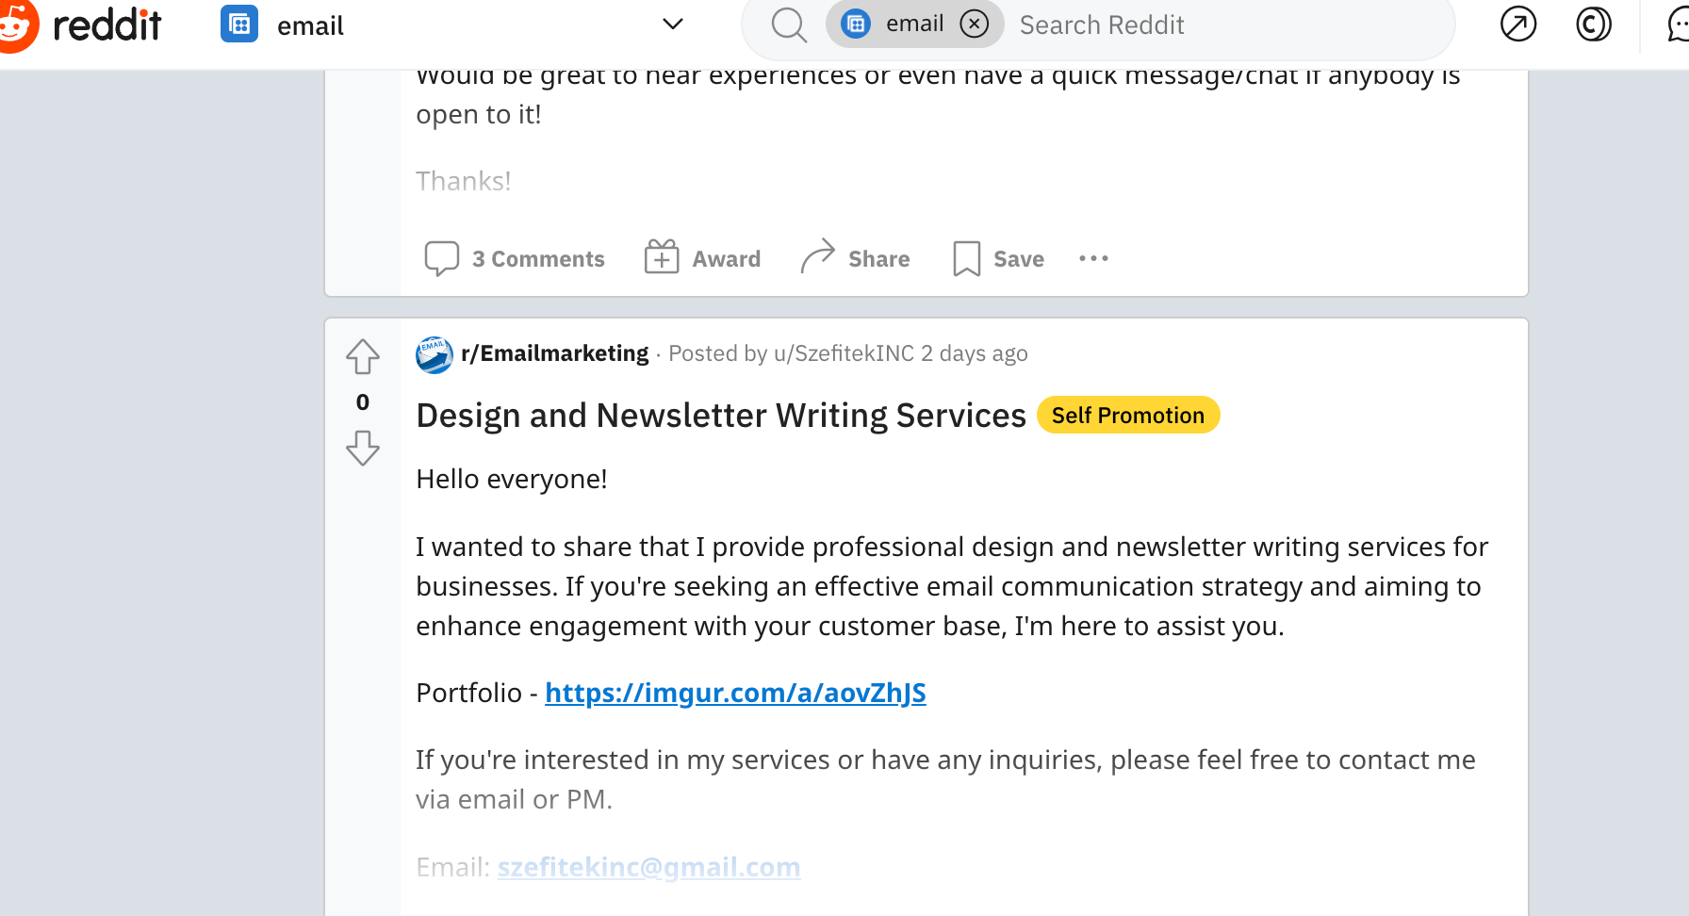
Task: Give an Award to the post
Action: (x=702, y=258)
